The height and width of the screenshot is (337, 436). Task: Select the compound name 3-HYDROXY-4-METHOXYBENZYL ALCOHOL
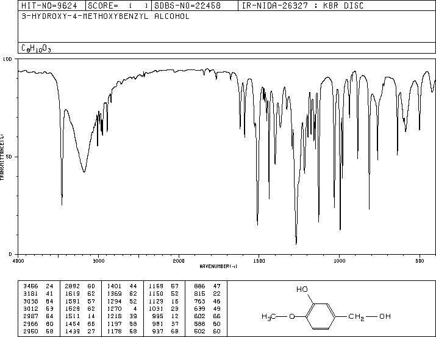click(x=105, y=16)
